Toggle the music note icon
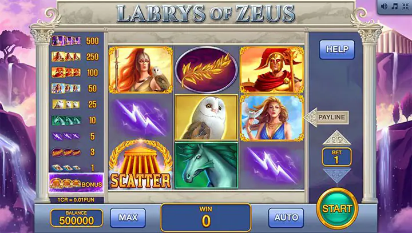 click(x=395, y=6)
